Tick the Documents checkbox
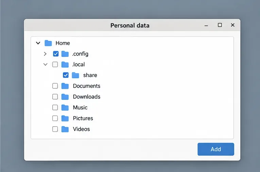Image resolution: width=260 pixels, height=172 pixels. tap(55, 86)
